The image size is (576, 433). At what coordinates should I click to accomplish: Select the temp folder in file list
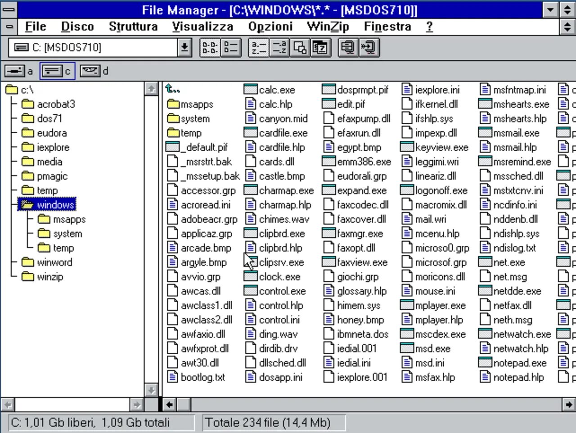click(184, 133)
